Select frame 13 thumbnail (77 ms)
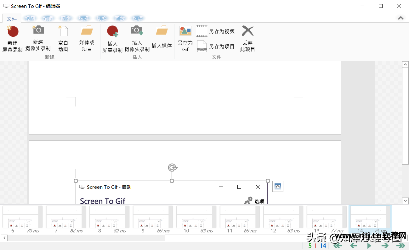 click(327, 220)
